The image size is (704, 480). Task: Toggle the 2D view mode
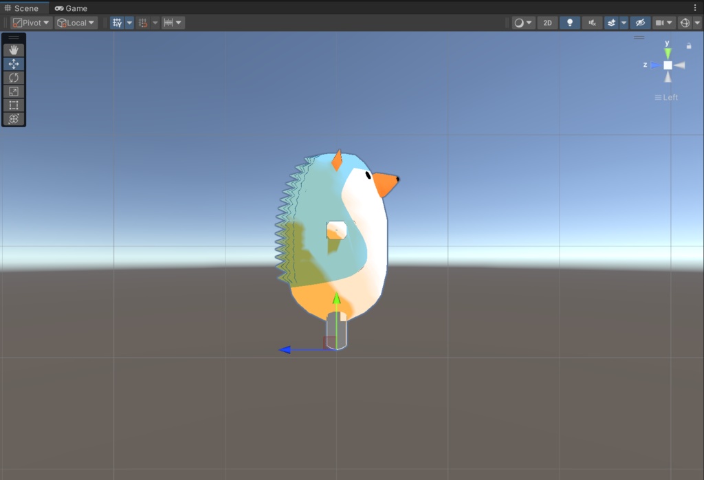[547, 23]
